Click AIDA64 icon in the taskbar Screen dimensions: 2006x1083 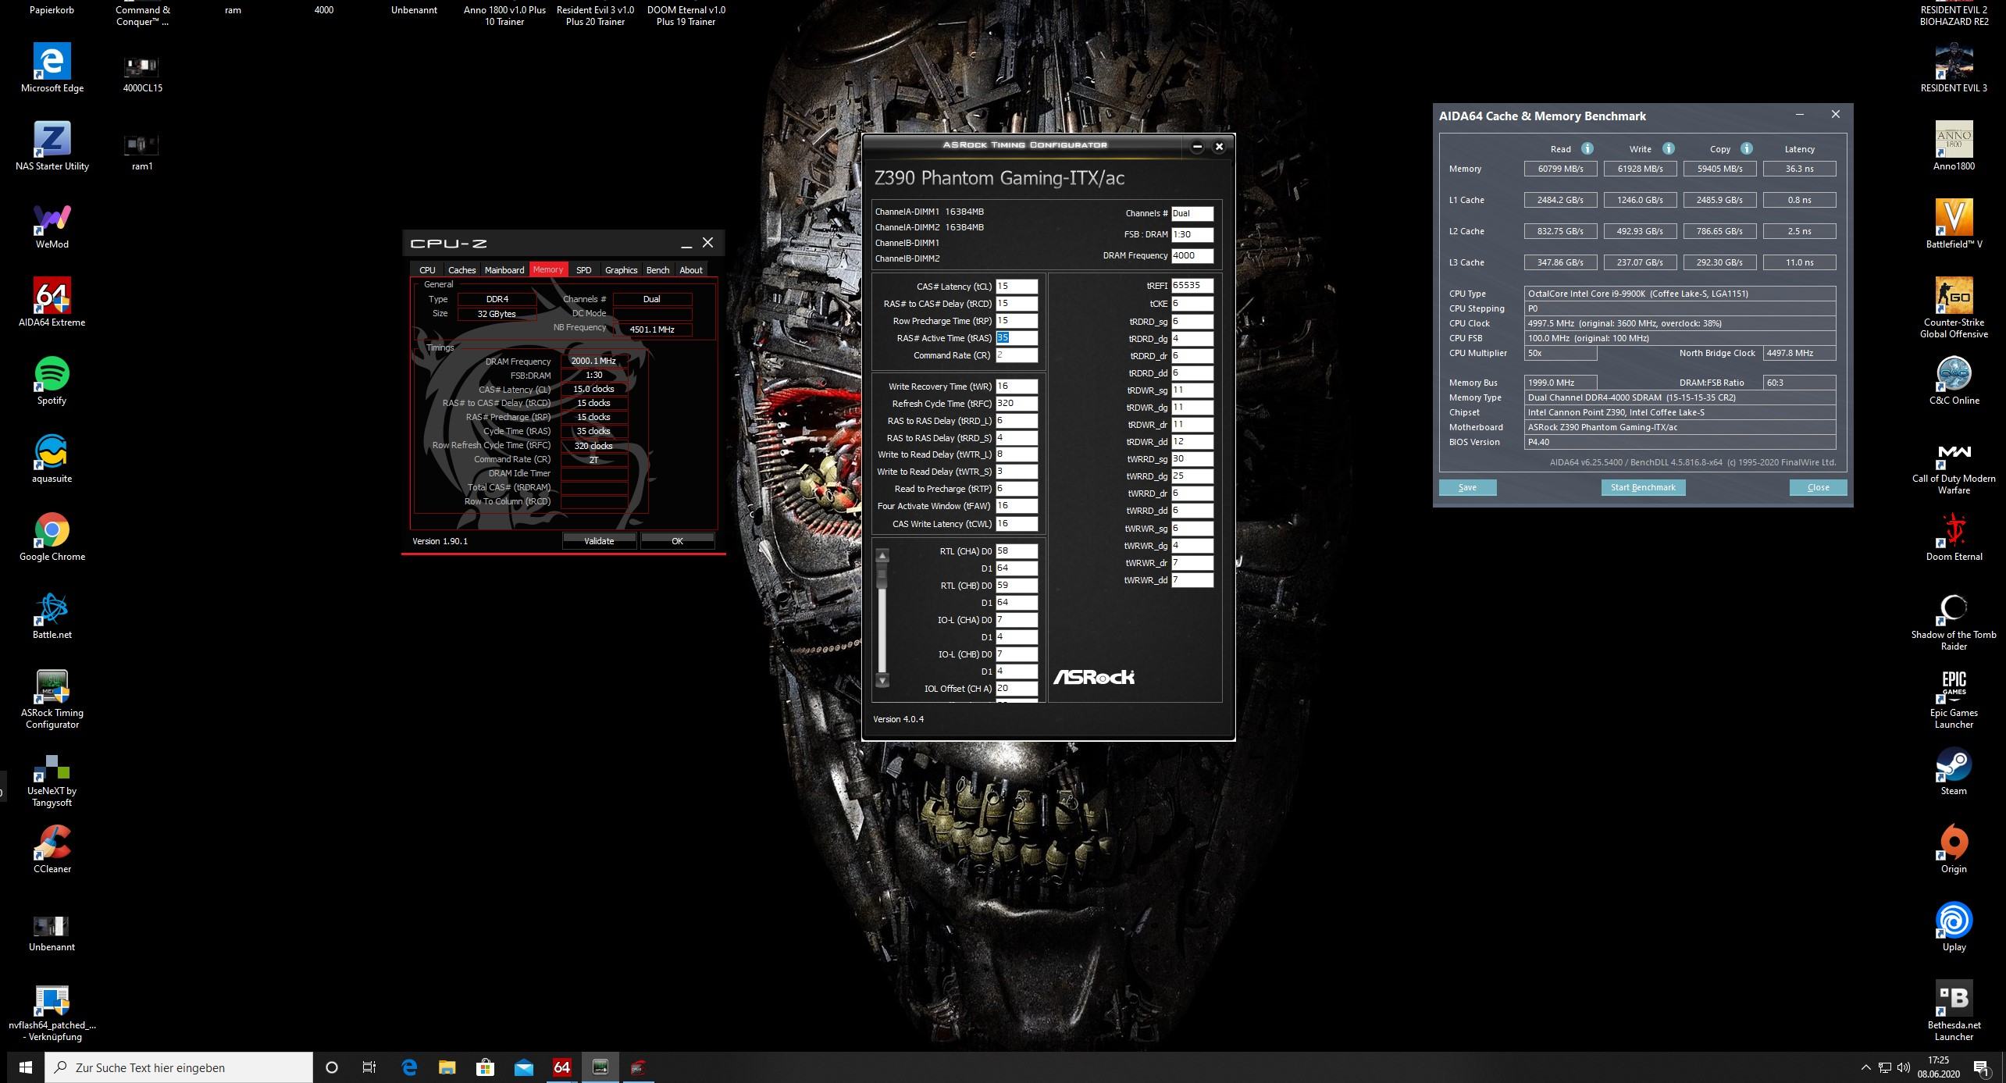pos(561,1067)
